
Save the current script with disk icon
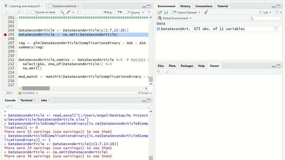(x=28, y=12)
